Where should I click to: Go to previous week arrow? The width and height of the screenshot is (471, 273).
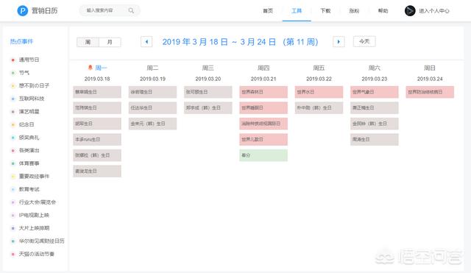pyautogui.click(x=146, y=42)
